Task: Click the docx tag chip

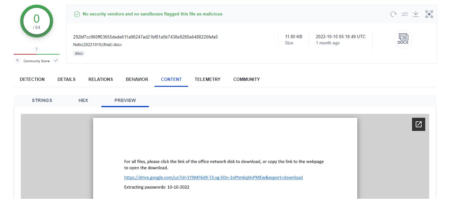Action: pyautogui.click(x=79, y=53)
